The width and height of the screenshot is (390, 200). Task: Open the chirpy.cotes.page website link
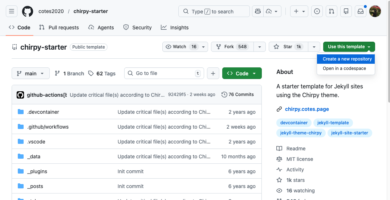point(307,109)
